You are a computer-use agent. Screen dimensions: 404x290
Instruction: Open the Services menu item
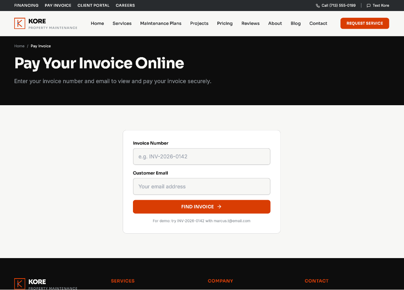122,23
